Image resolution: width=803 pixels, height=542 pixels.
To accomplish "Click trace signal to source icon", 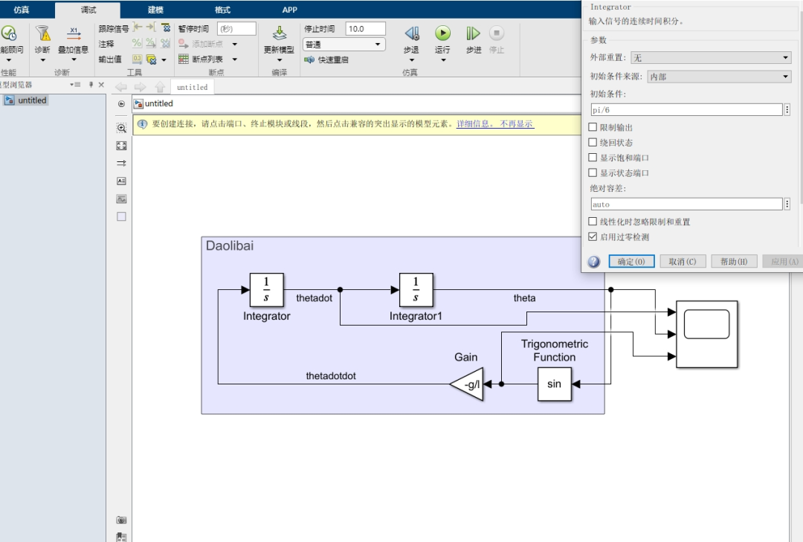I will point(138,28).
